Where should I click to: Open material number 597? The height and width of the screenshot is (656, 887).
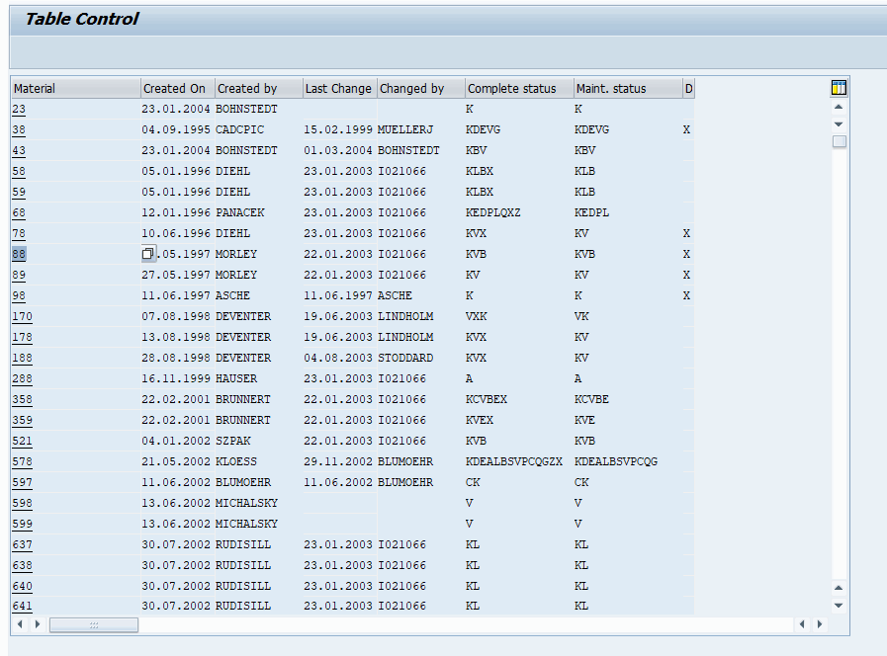22,482
